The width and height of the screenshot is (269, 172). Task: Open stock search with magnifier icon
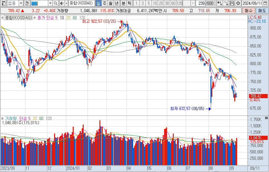coord(55,3)
